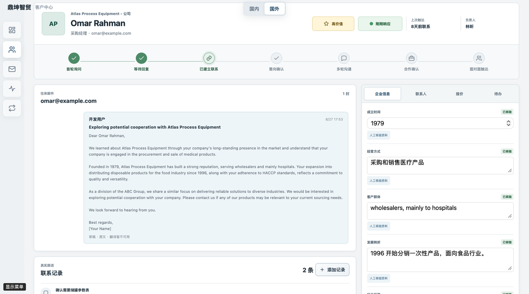The height and width of the screenshot is (294, 529).
Task: Click the 多轮沟通 chat bubble step icon
Action: [344, 58]
